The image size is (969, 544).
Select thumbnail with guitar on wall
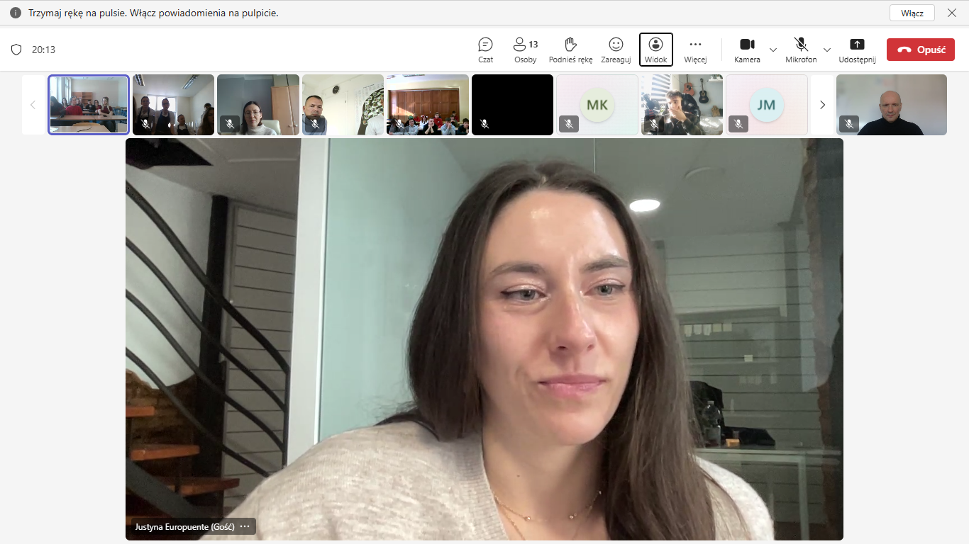click(682, 105)
